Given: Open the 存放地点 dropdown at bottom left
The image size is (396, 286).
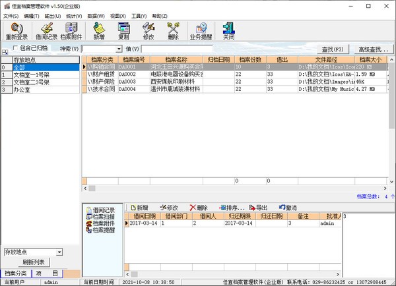Looking at the screenshot, I should click(59, 252).
